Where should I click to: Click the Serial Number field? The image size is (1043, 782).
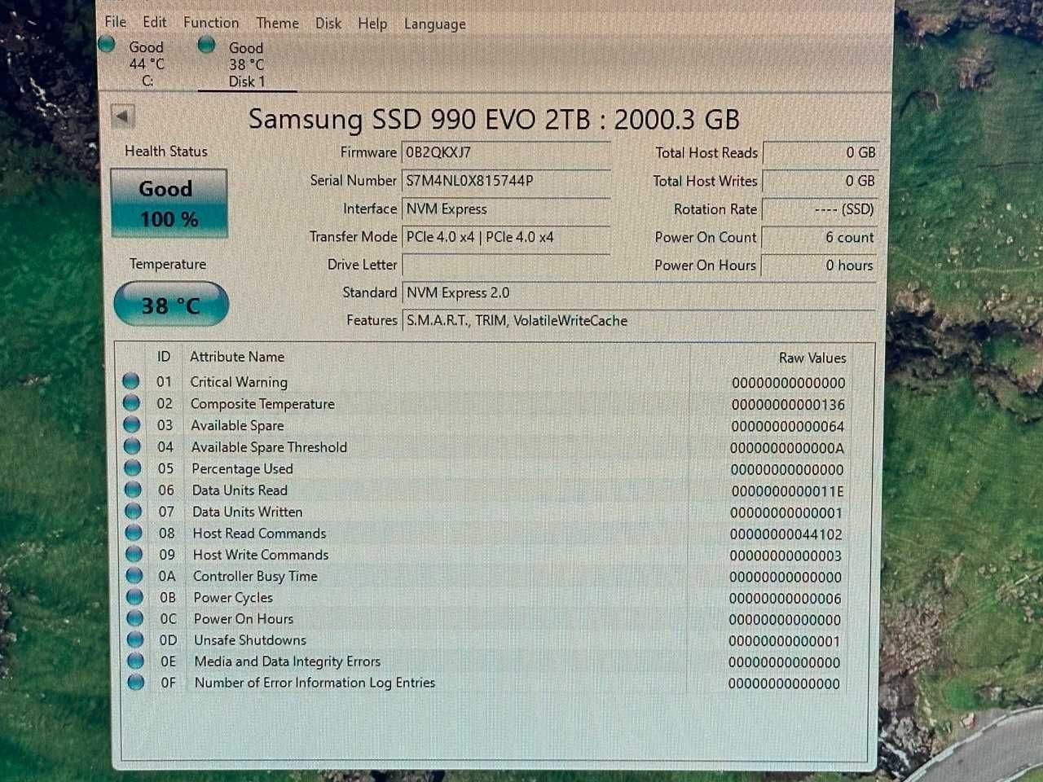pyautogui.click(x=506, y=181)
